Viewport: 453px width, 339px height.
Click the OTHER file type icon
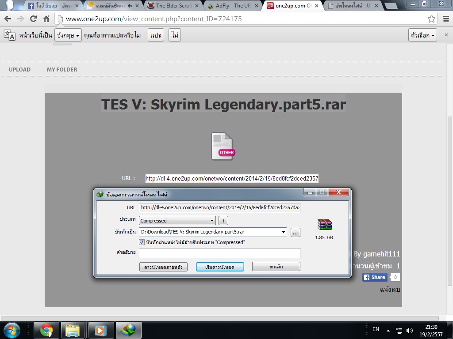tap(223, 146)
